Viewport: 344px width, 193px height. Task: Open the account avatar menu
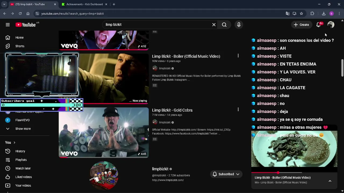coord(331,25)
